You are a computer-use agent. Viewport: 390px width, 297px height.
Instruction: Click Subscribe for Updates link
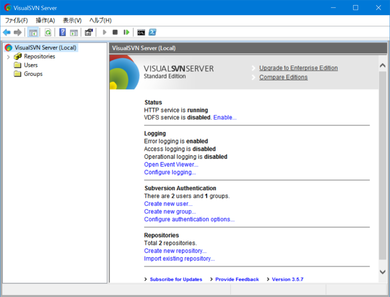pyautogui.click(x=176, y=279)
